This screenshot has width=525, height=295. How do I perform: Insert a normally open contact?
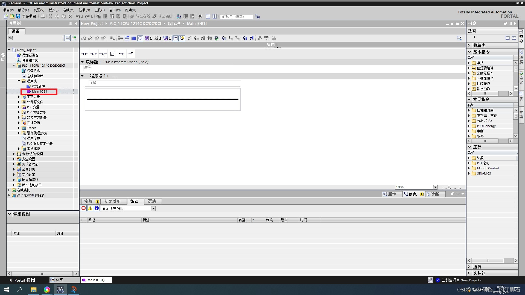(84, 54)
